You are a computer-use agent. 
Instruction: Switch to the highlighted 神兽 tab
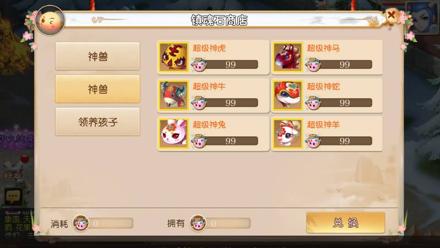(98, 89)
